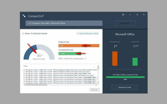Minimize the CompactGUI window

(130, 15)
